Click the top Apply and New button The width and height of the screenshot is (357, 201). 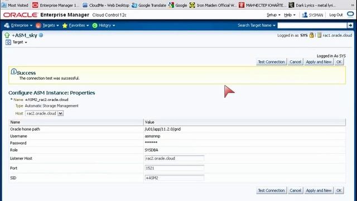click(319, 62)
